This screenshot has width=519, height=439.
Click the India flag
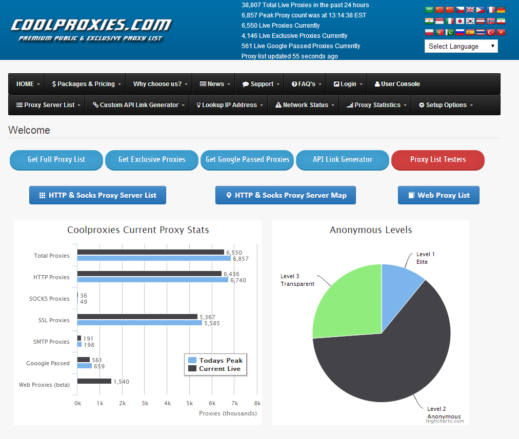tap(429, 21)
